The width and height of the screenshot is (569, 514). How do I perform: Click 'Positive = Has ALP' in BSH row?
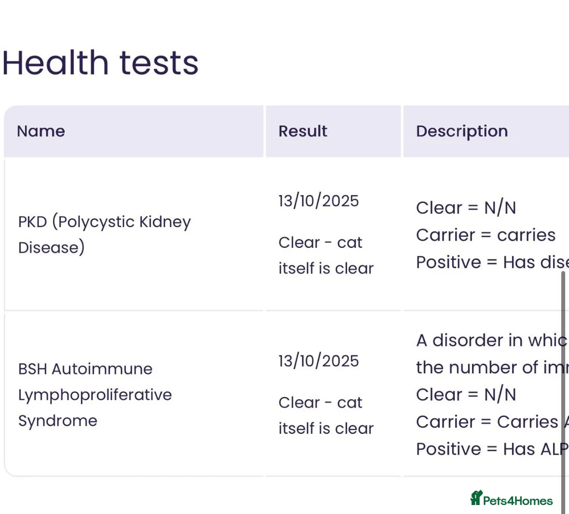[x=490, y=449]
